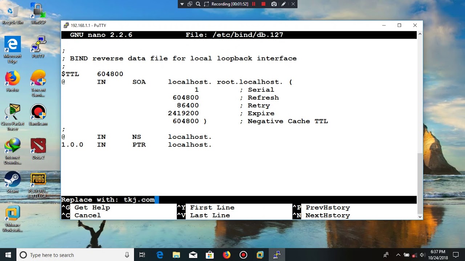Close the recording toolbar
This screenshot has width=465, height=261.
293,4
